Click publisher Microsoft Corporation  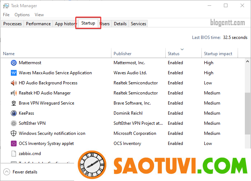point(135,133)
